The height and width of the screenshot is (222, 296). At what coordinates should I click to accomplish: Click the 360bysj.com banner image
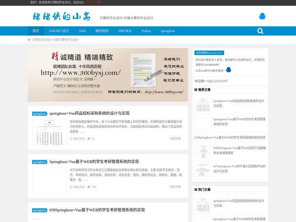pyautogui.click(x=108, y=75)
